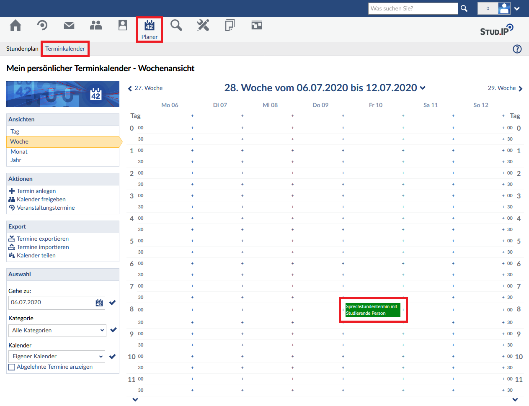Image resolution: width=529 pixels, height=406 pixels.
Task: Open the Tools wrench icon
Action: click(x=203, y=26)
